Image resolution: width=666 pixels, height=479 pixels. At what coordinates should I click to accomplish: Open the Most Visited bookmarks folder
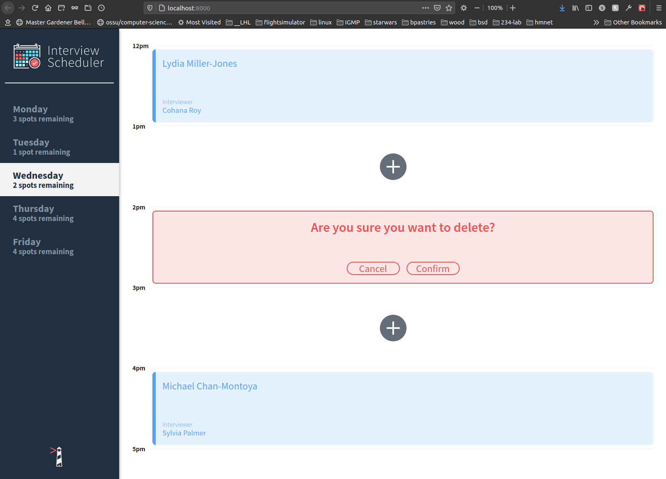coord(199,22)
